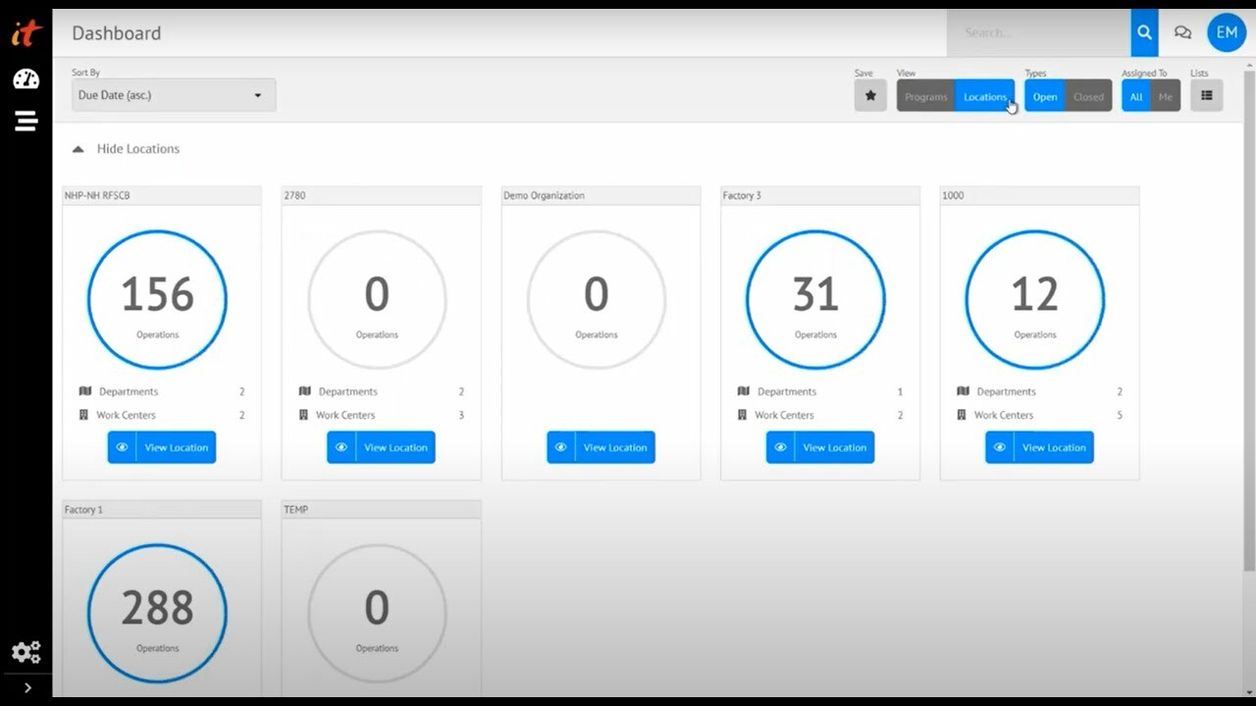Click the magnifier search button
Image resolution: width=1256 pixels, height=706 pixels.
pyautogui.click(x=1144, y=32)
